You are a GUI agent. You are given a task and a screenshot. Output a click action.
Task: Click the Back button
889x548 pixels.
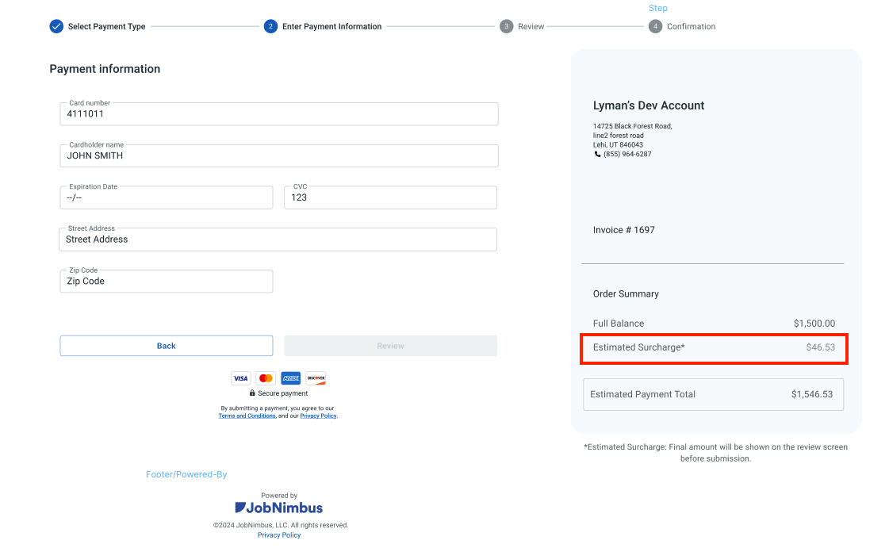coord(166,346)
